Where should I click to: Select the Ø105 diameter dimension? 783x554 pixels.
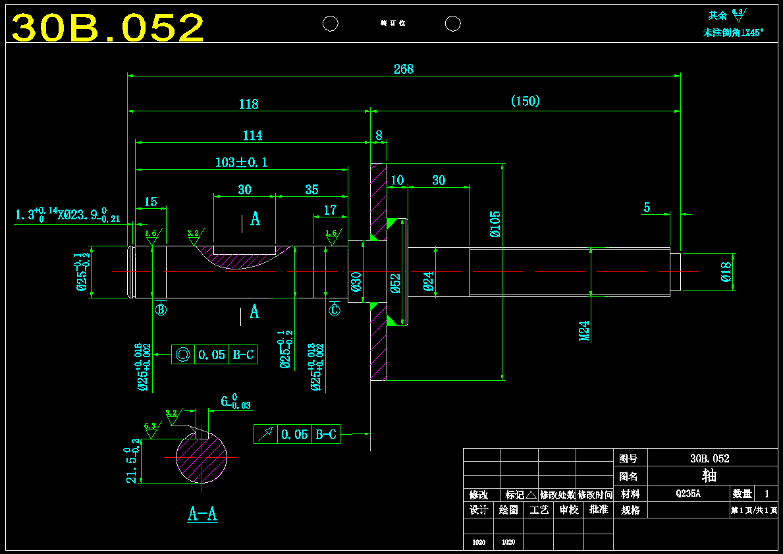pos(495,223)
